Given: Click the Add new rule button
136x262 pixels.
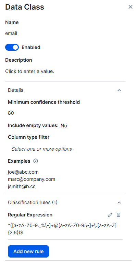Looking at the screenshot, I should (x=28, y=251).
